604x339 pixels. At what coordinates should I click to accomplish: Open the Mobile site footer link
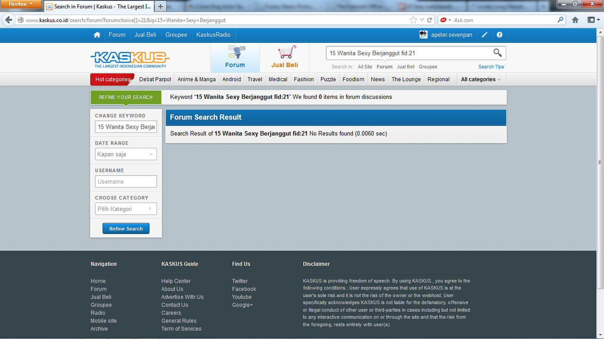pyautogui.click(x=103, y=321)
